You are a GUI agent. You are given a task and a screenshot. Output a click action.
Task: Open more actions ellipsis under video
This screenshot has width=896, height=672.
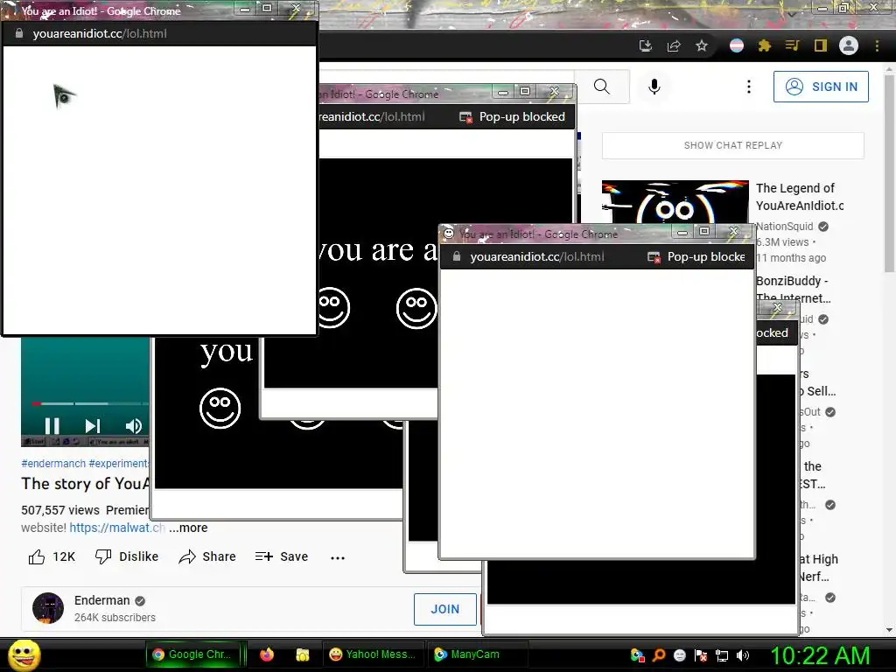pyautogui.click(x=338, y=557)
